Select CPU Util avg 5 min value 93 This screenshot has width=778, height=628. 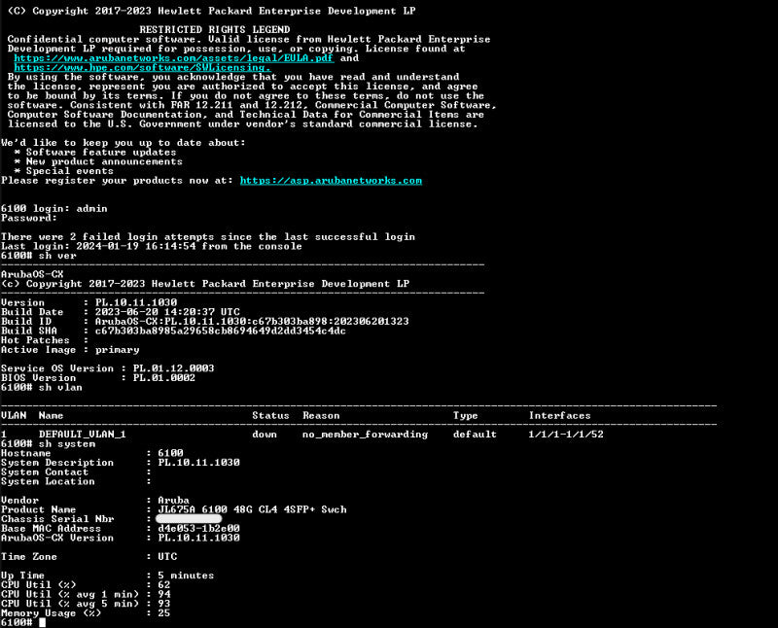point(164,605)
